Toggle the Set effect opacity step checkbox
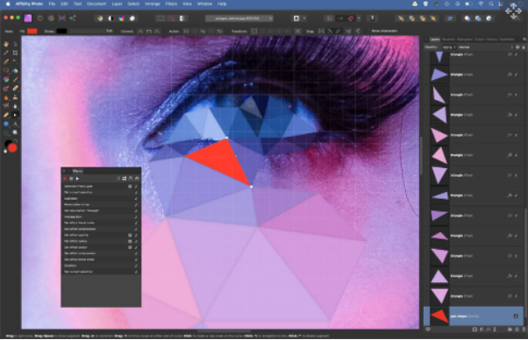The width and height of the screenshot is (528, 340). click(x=136, y=235)
